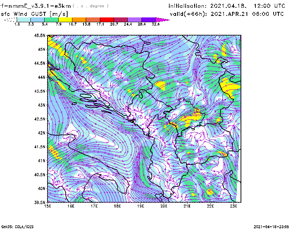The height and width of the screenshot is (229, 297).
Task: Click the "2021-04-18-23:05" timestamp
Action: click(x=271, y=227)
